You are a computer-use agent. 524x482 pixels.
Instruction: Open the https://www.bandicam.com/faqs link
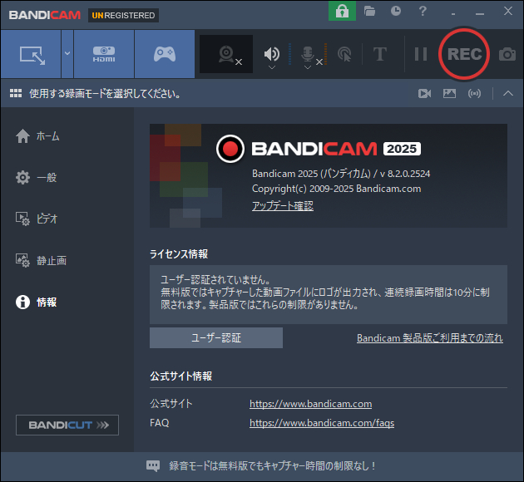[322, 423]
